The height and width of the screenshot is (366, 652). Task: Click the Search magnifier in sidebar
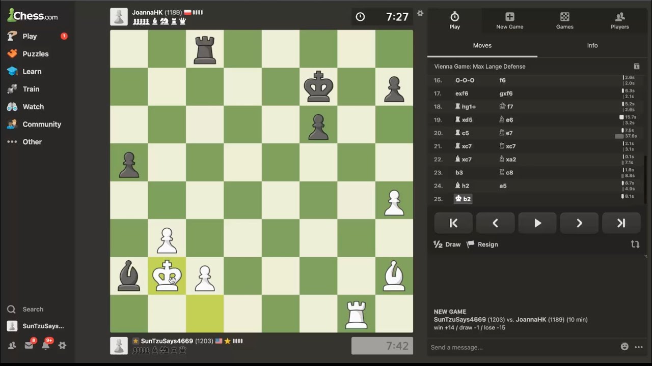11,309
